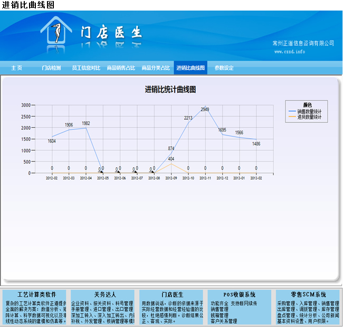
Task: Visit the www.czzd.info website link
Action: 290,52
